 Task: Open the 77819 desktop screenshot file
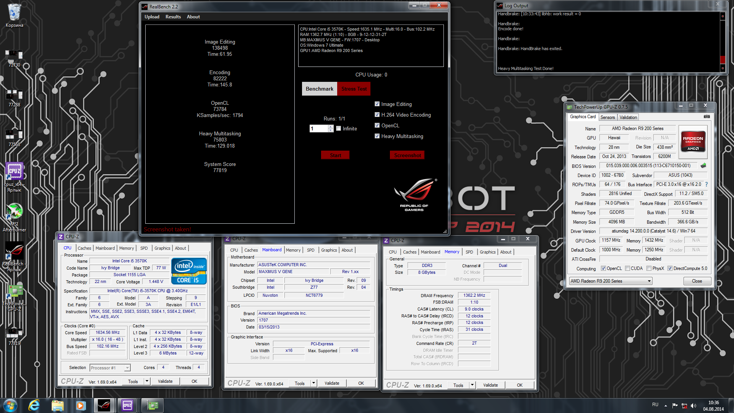coord(14,337)
